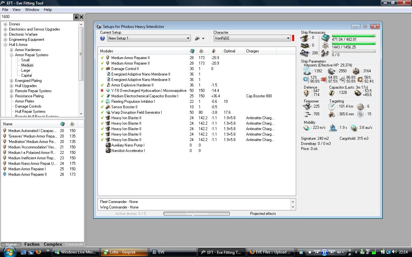Toggle the Y-T8 Microwarpdrive red X status
The image size is (412, 257).
pyautogui.click(x=102, y=91)
